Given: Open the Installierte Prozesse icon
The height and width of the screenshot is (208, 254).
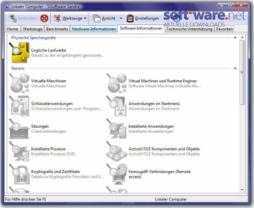Looking at the screenshot, I should pyautogui.click(x=19, y=151).
